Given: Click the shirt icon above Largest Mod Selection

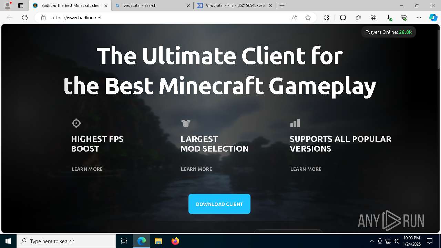Looking at the screenshot, I should 186,123.
